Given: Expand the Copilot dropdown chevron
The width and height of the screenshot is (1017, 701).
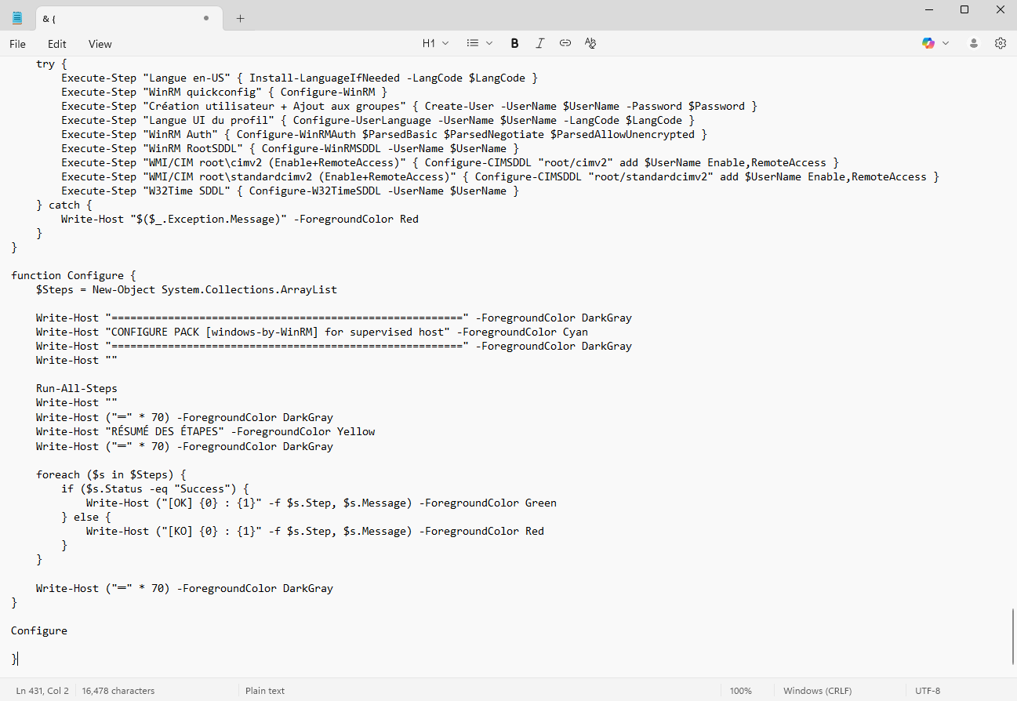Looking at the screenshot, I should pyautogui.click(x=946, y=44).
